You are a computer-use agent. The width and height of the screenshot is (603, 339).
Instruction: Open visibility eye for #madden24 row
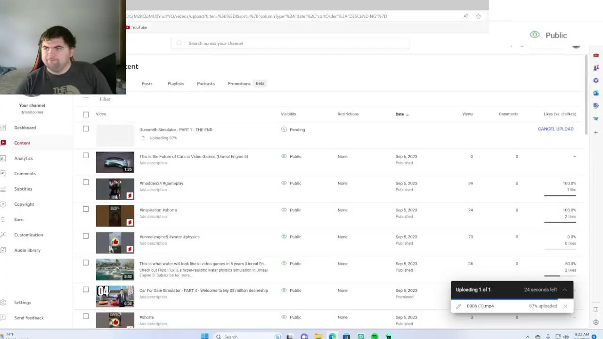(x=284, y=183)
